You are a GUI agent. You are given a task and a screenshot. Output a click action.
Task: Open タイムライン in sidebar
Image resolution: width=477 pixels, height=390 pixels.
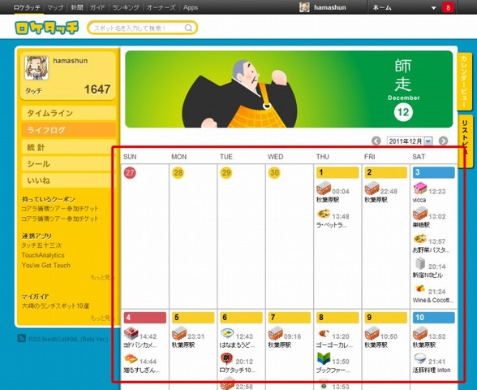(69, 113)
